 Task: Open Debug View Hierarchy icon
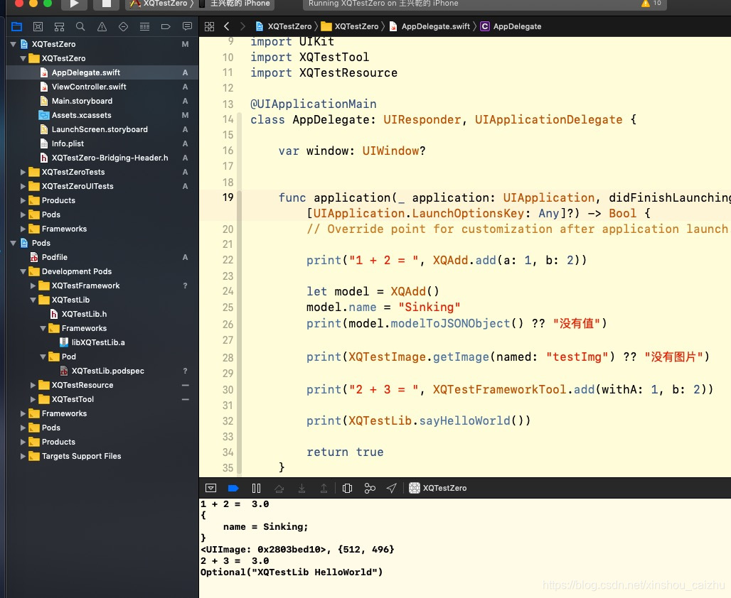[347, 488]
